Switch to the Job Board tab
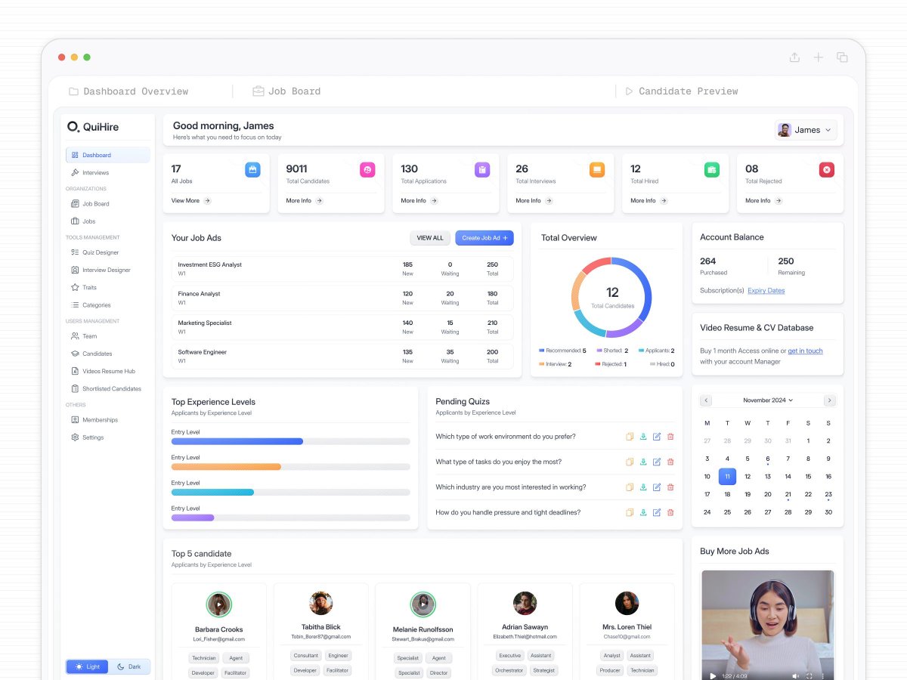 point(286,91)
